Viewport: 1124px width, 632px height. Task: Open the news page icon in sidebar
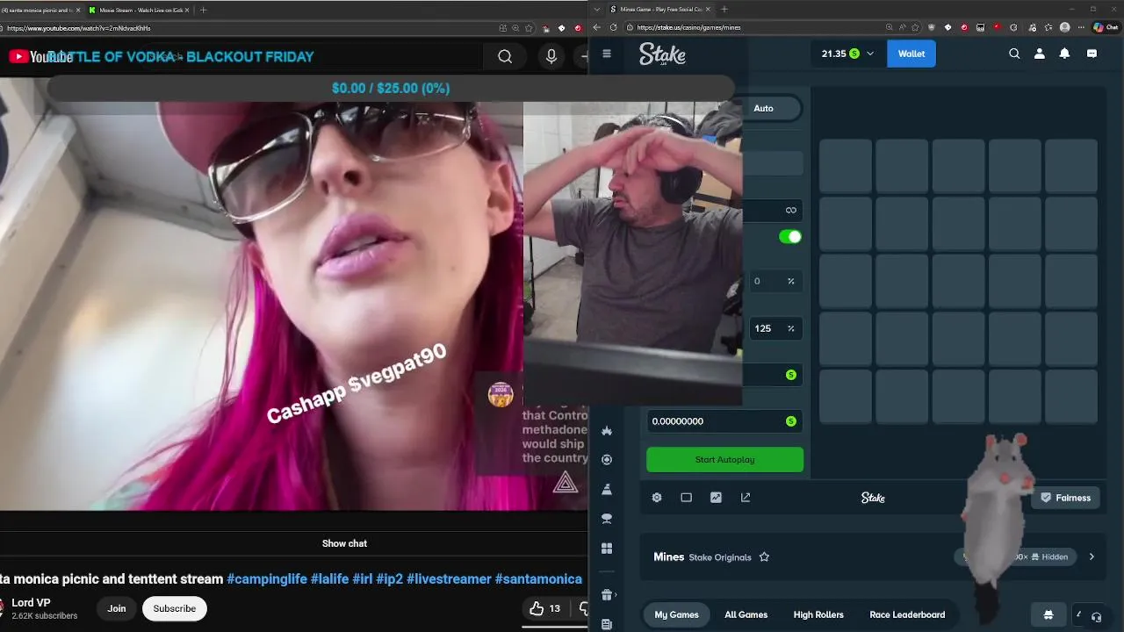pyautogui.click(x=607, y=624)
